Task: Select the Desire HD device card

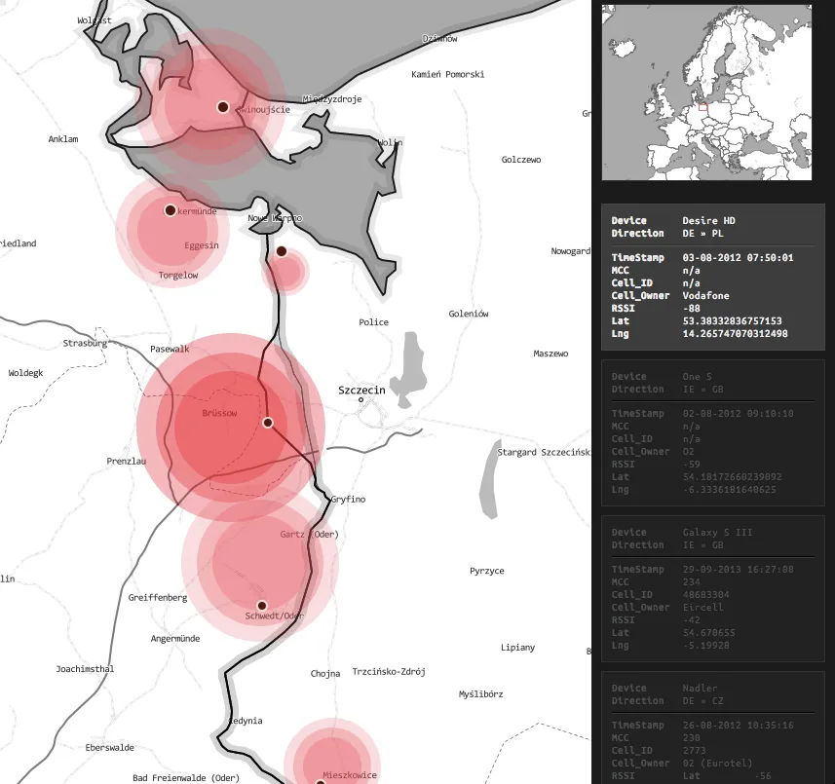Action: click(713, 277)
